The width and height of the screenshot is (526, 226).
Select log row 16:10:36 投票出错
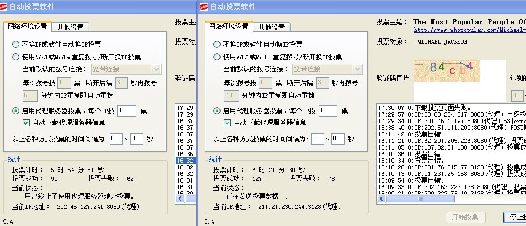451,154
